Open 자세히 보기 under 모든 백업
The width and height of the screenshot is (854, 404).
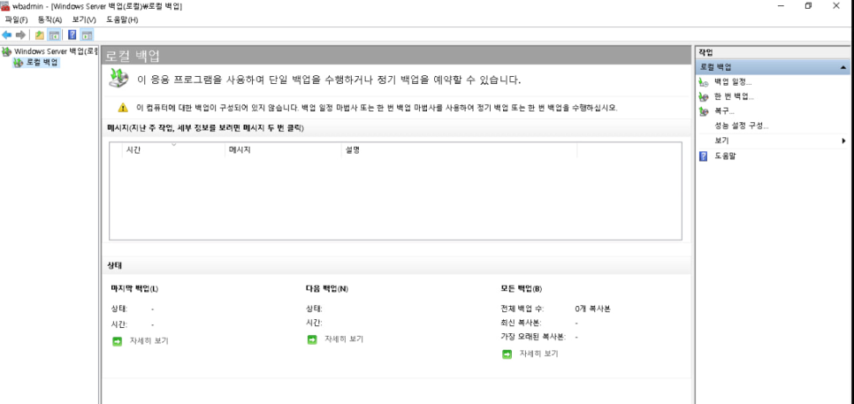[538, 354]
